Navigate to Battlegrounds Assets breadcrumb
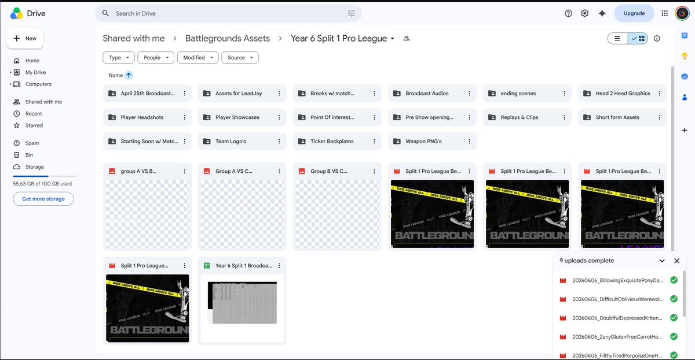This screenshot has height=360, width=695. pos(228,39)
